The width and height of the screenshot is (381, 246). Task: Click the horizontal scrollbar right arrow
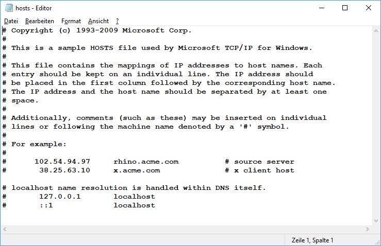[x=368, y=229]
